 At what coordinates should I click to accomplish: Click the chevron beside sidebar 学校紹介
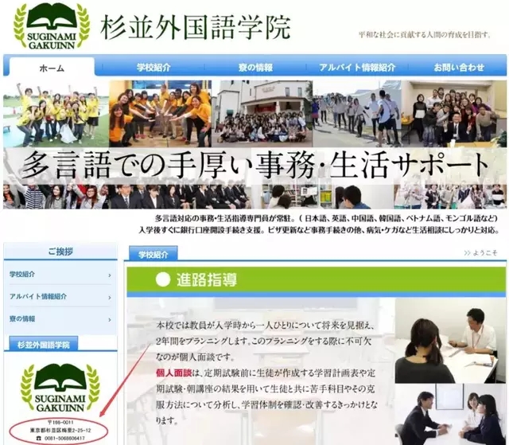(x=110, y=275)
